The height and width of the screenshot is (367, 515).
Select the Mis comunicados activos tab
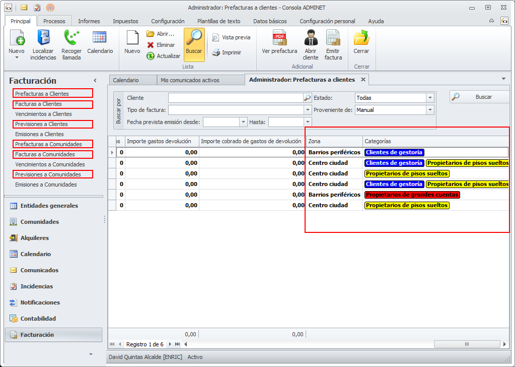190,80
